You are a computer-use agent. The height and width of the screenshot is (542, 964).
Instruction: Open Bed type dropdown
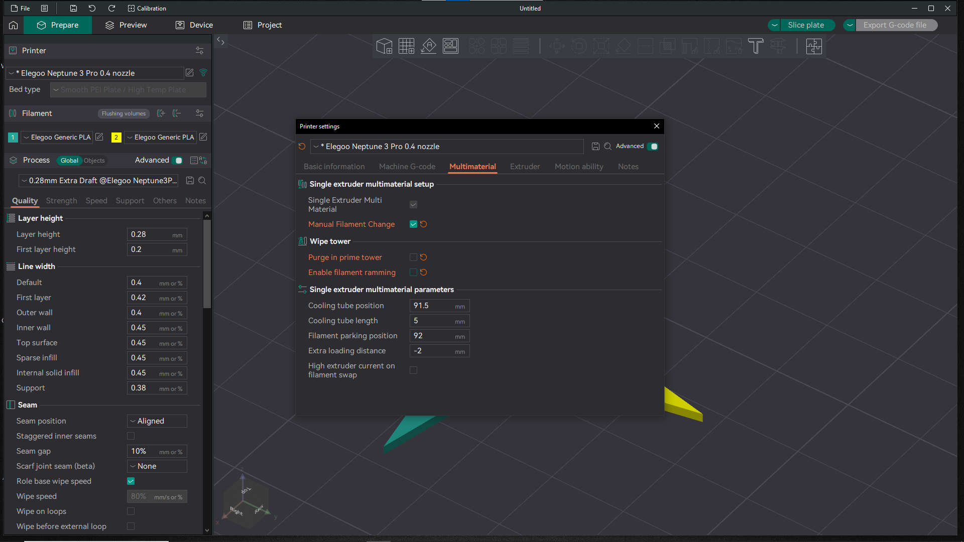(128, 90)
